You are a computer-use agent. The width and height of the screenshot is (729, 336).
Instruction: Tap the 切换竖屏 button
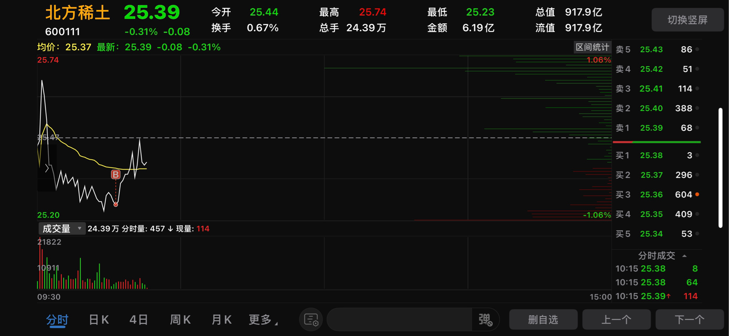point(687,20)
